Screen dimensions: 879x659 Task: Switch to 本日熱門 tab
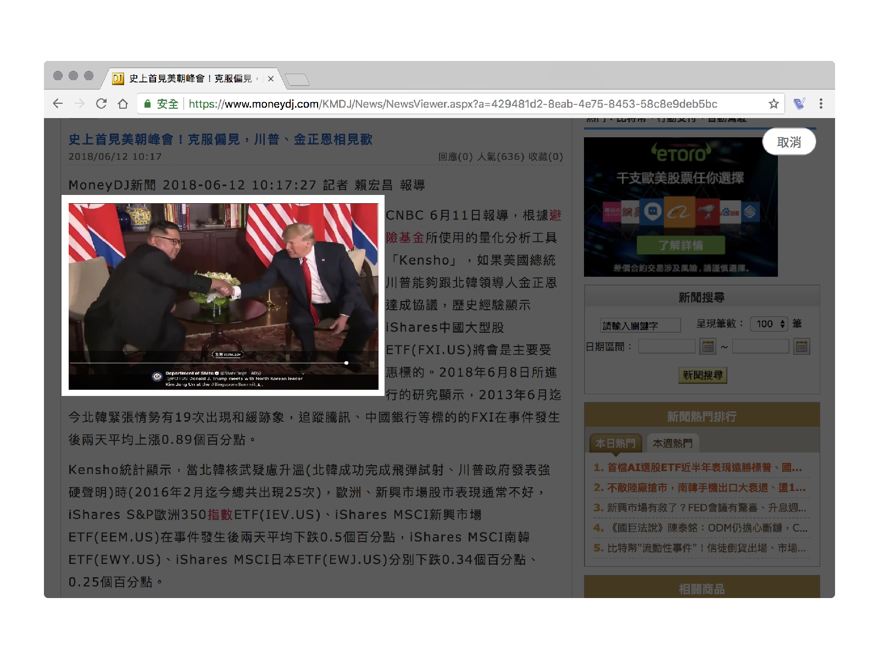(615, 443)
